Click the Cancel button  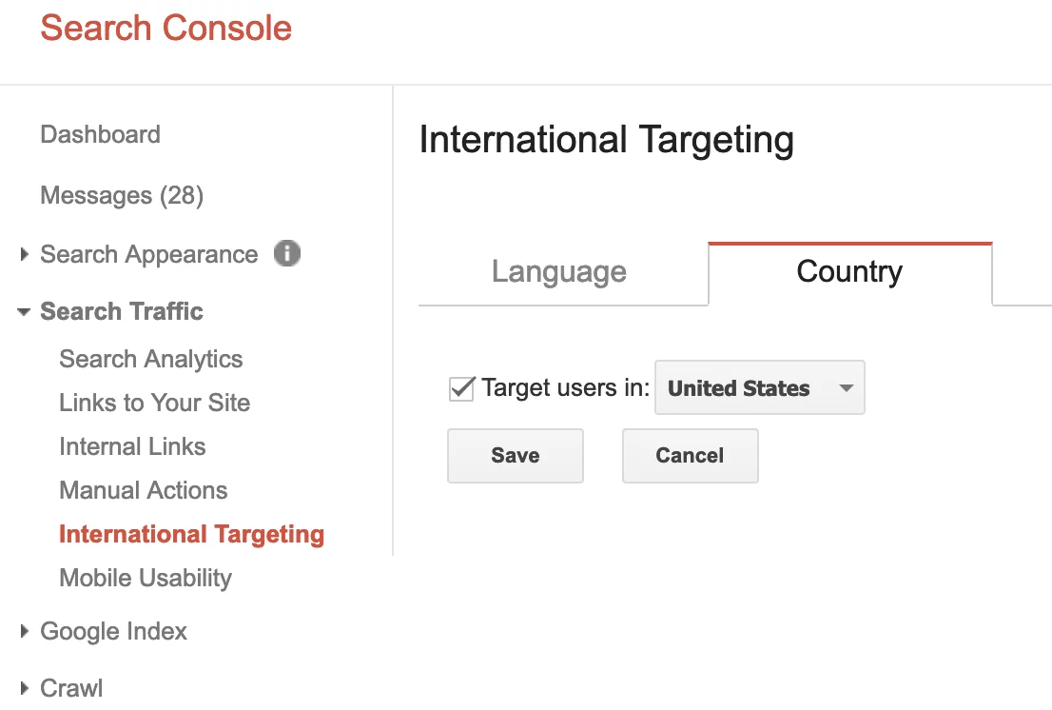[690, 456]
